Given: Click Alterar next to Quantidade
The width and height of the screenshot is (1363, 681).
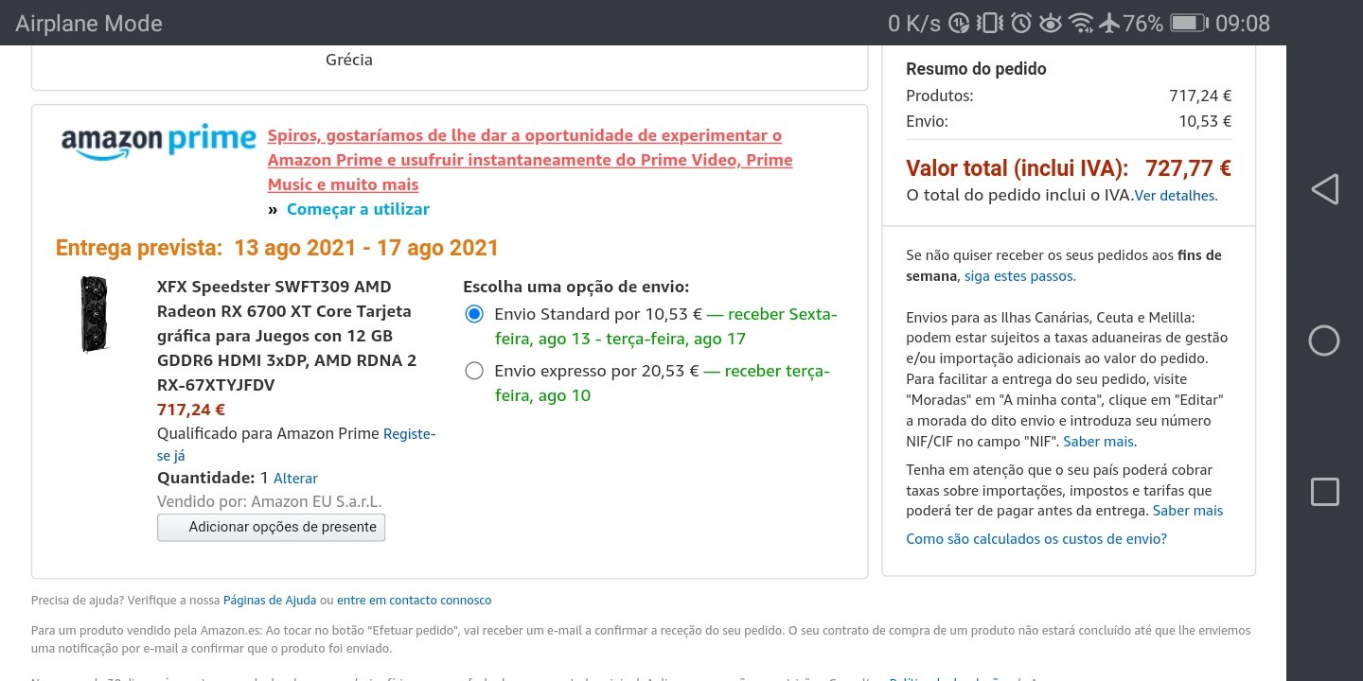Looking at the screenshot, I should pyautogui.click(x=295, y=479).
